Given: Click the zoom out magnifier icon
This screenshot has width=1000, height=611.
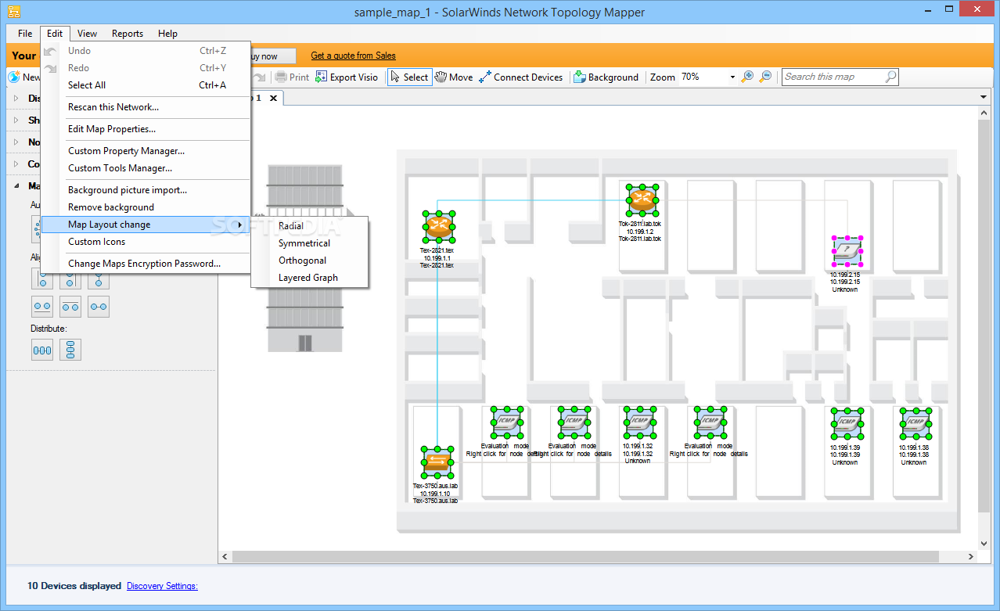Looking at the screenshot, I should (x=765, y=77).
